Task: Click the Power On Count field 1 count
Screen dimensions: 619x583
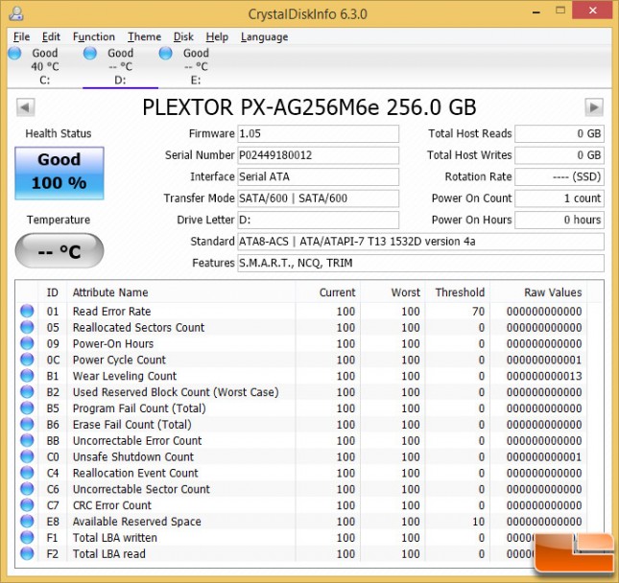Action: click(x=559, y=198)
